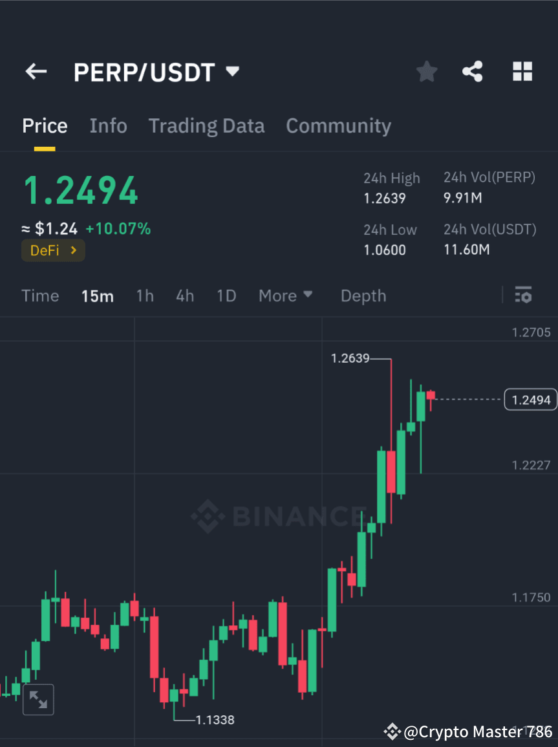
Task: Open the DeFi category link
Action: (53, 250)
